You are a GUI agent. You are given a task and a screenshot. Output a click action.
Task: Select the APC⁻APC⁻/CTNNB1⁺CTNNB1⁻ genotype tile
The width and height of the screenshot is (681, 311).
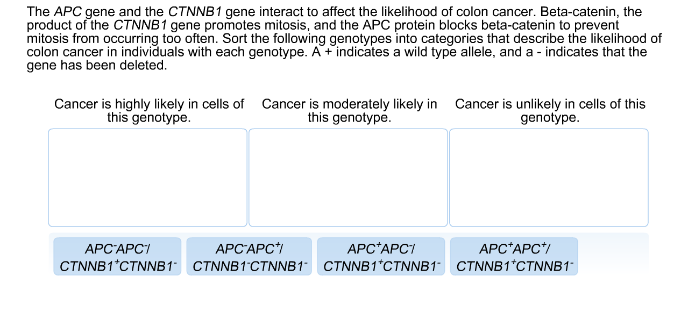(x=116, y=256)
